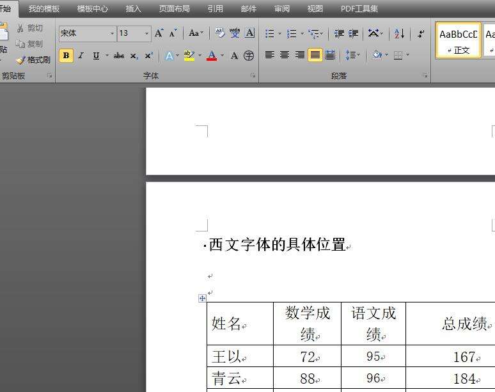Toggle Show/Hide paragraph marks

(421, 33)
